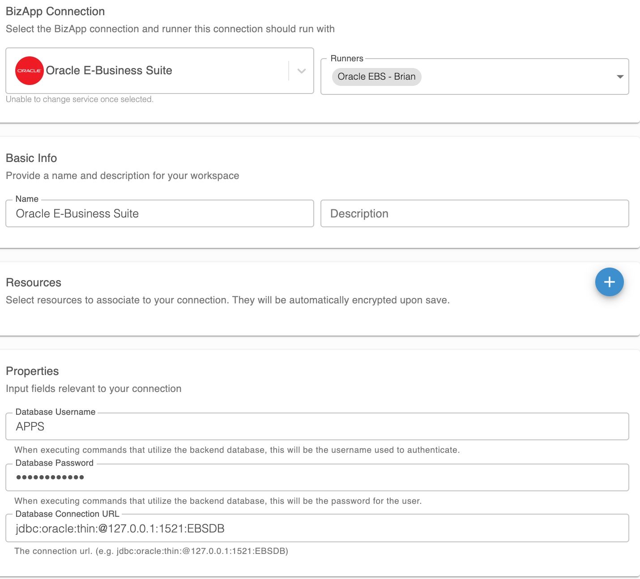The height and width of the screenshot is (579, 640).
Task: Click the password helper text under Database Password
Action: [218, 501]
